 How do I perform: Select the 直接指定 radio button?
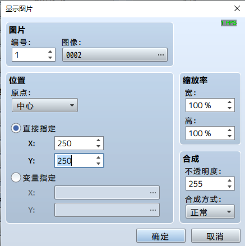click(x=16, y=128)
